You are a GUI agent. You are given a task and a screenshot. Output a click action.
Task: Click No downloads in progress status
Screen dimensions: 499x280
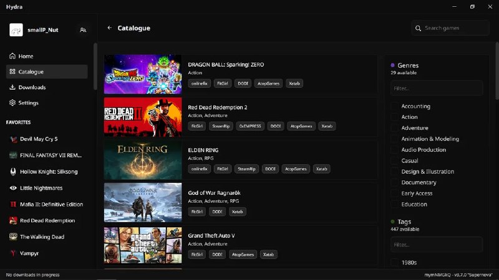(x=33, y=275)
